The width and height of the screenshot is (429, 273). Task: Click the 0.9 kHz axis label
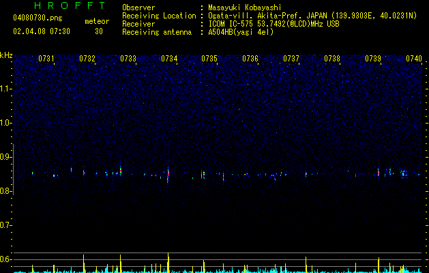[5, 157]
